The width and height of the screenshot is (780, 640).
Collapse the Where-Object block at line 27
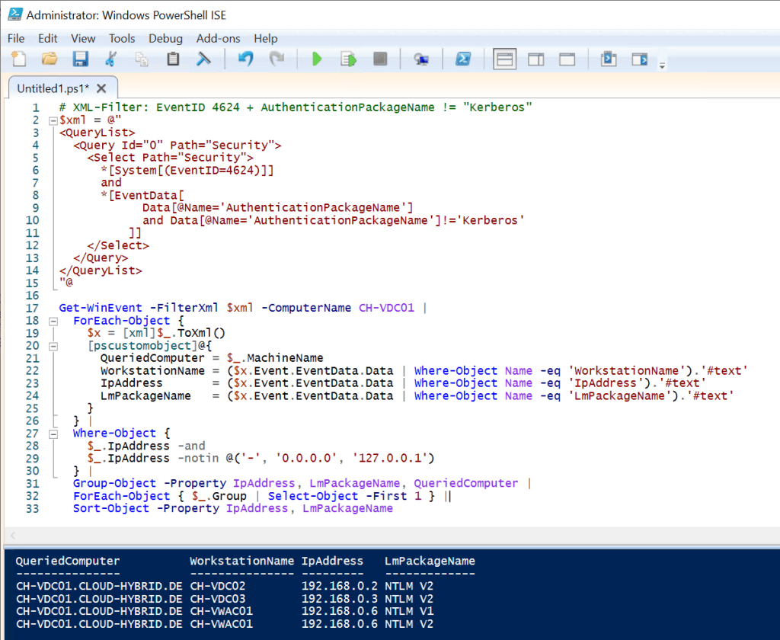(x=52, y=434)
